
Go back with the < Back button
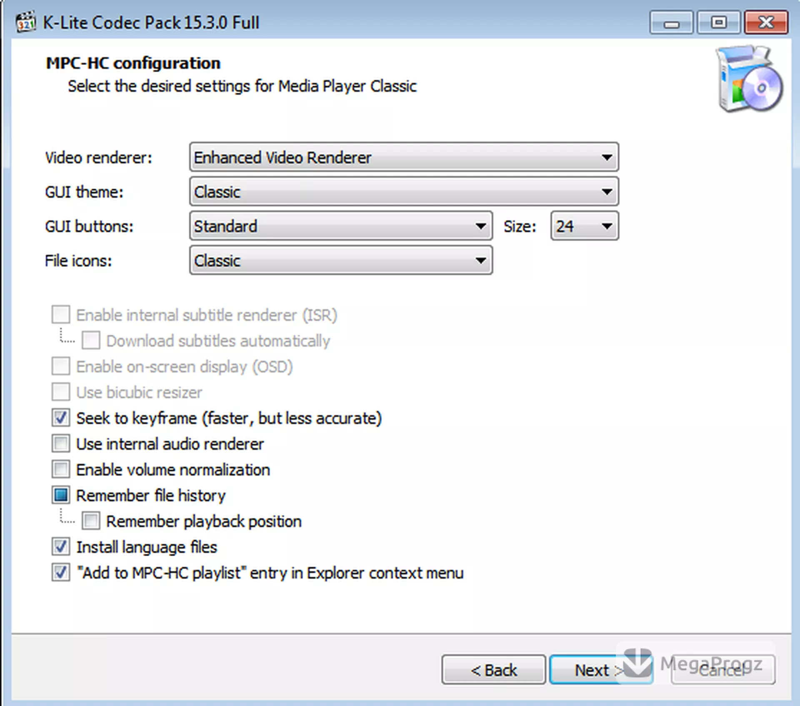[494, 670]
